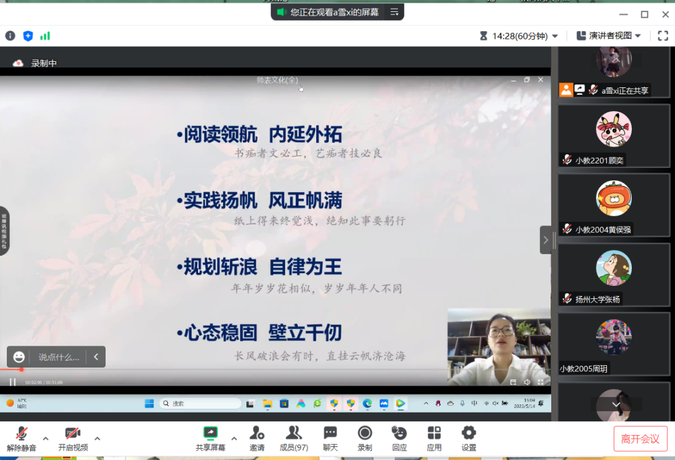The height and width of the screenshot is (460, 675).
Task: Pause the shared video playback
Action: pyautogui.click(x=12, y=382)
